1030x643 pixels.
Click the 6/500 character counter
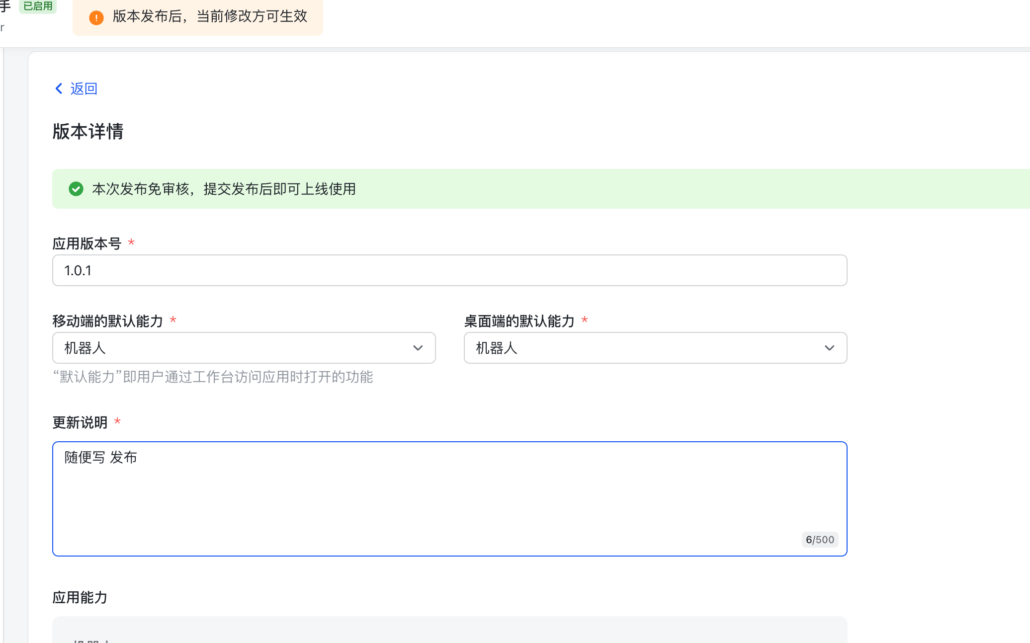[x=820, y=540]
